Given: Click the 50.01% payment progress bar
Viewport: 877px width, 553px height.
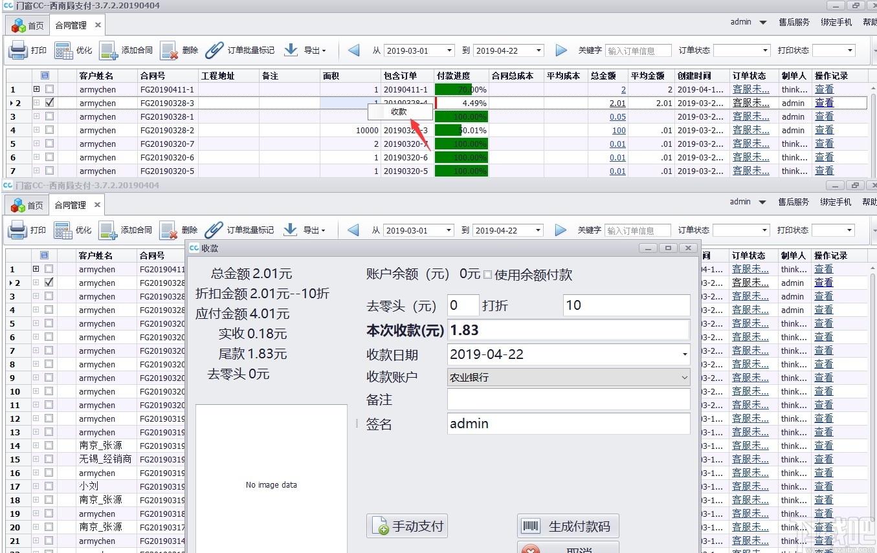Looking at the screenshot, I should [x=461, y=130].
